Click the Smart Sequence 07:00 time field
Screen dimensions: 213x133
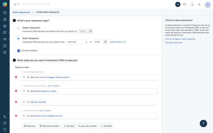(x=98, y=42)
